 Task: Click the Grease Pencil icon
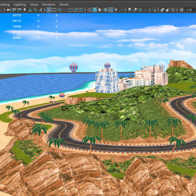[41, 10]
